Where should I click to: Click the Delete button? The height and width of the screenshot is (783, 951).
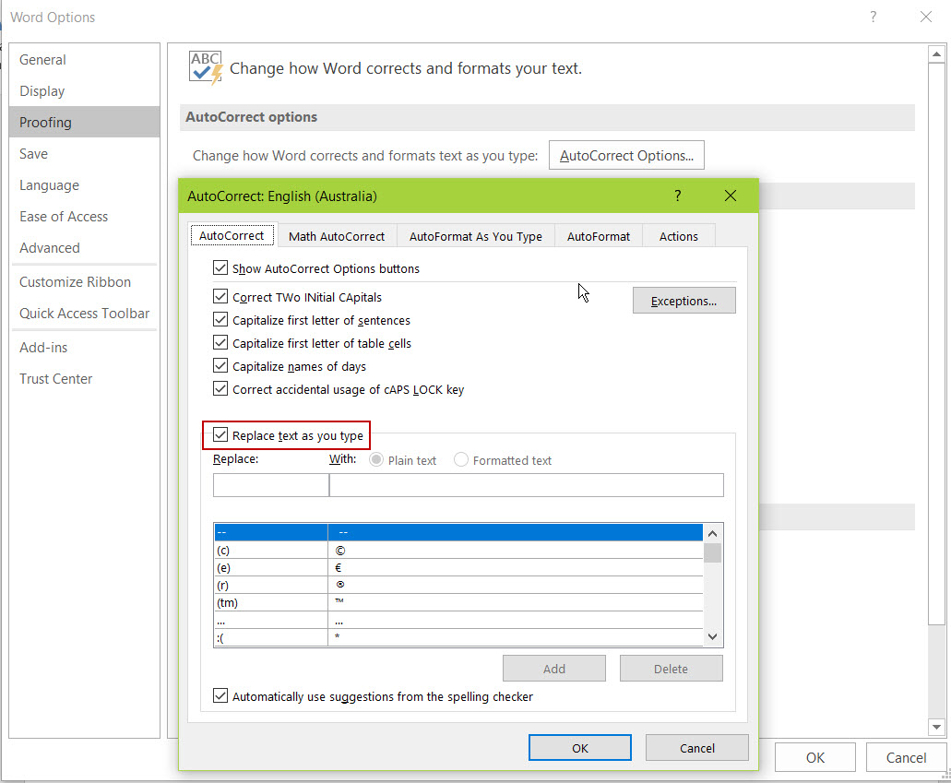tap(671, 669)
